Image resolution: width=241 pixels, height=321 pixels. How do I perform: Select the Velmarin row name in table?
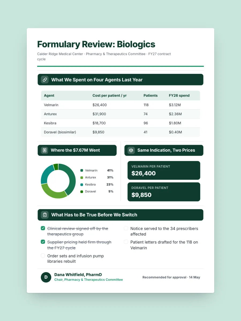coord(51,105)
